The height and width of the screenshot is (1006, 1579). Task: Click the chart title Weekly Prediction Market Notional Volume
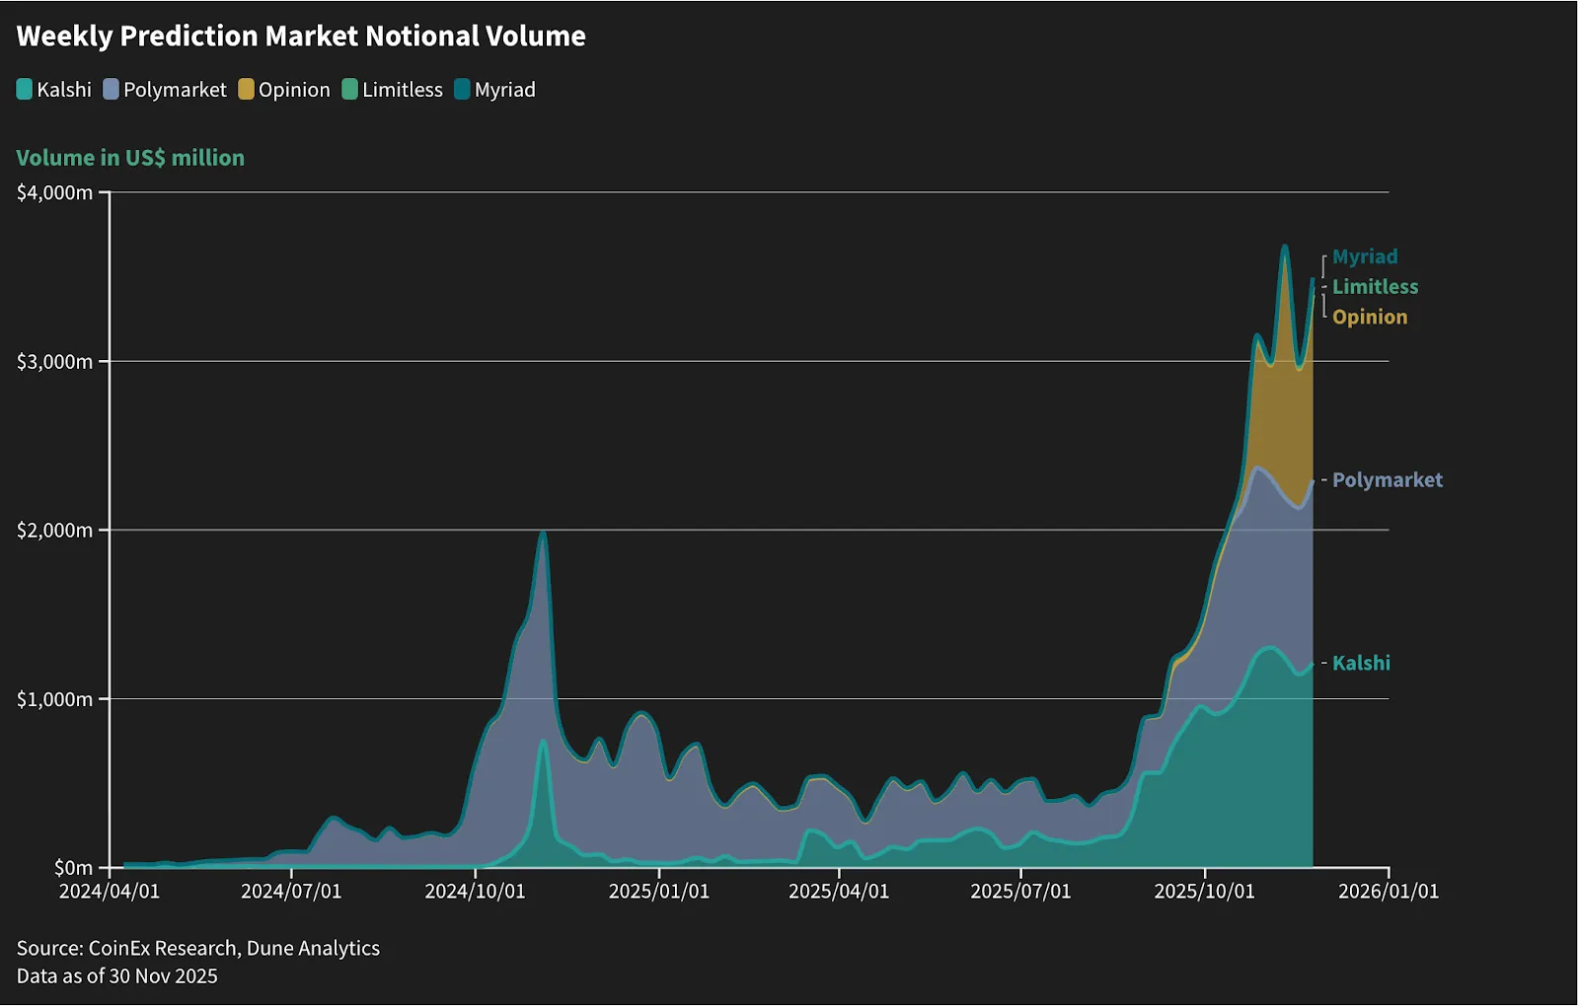coord(301,36)
